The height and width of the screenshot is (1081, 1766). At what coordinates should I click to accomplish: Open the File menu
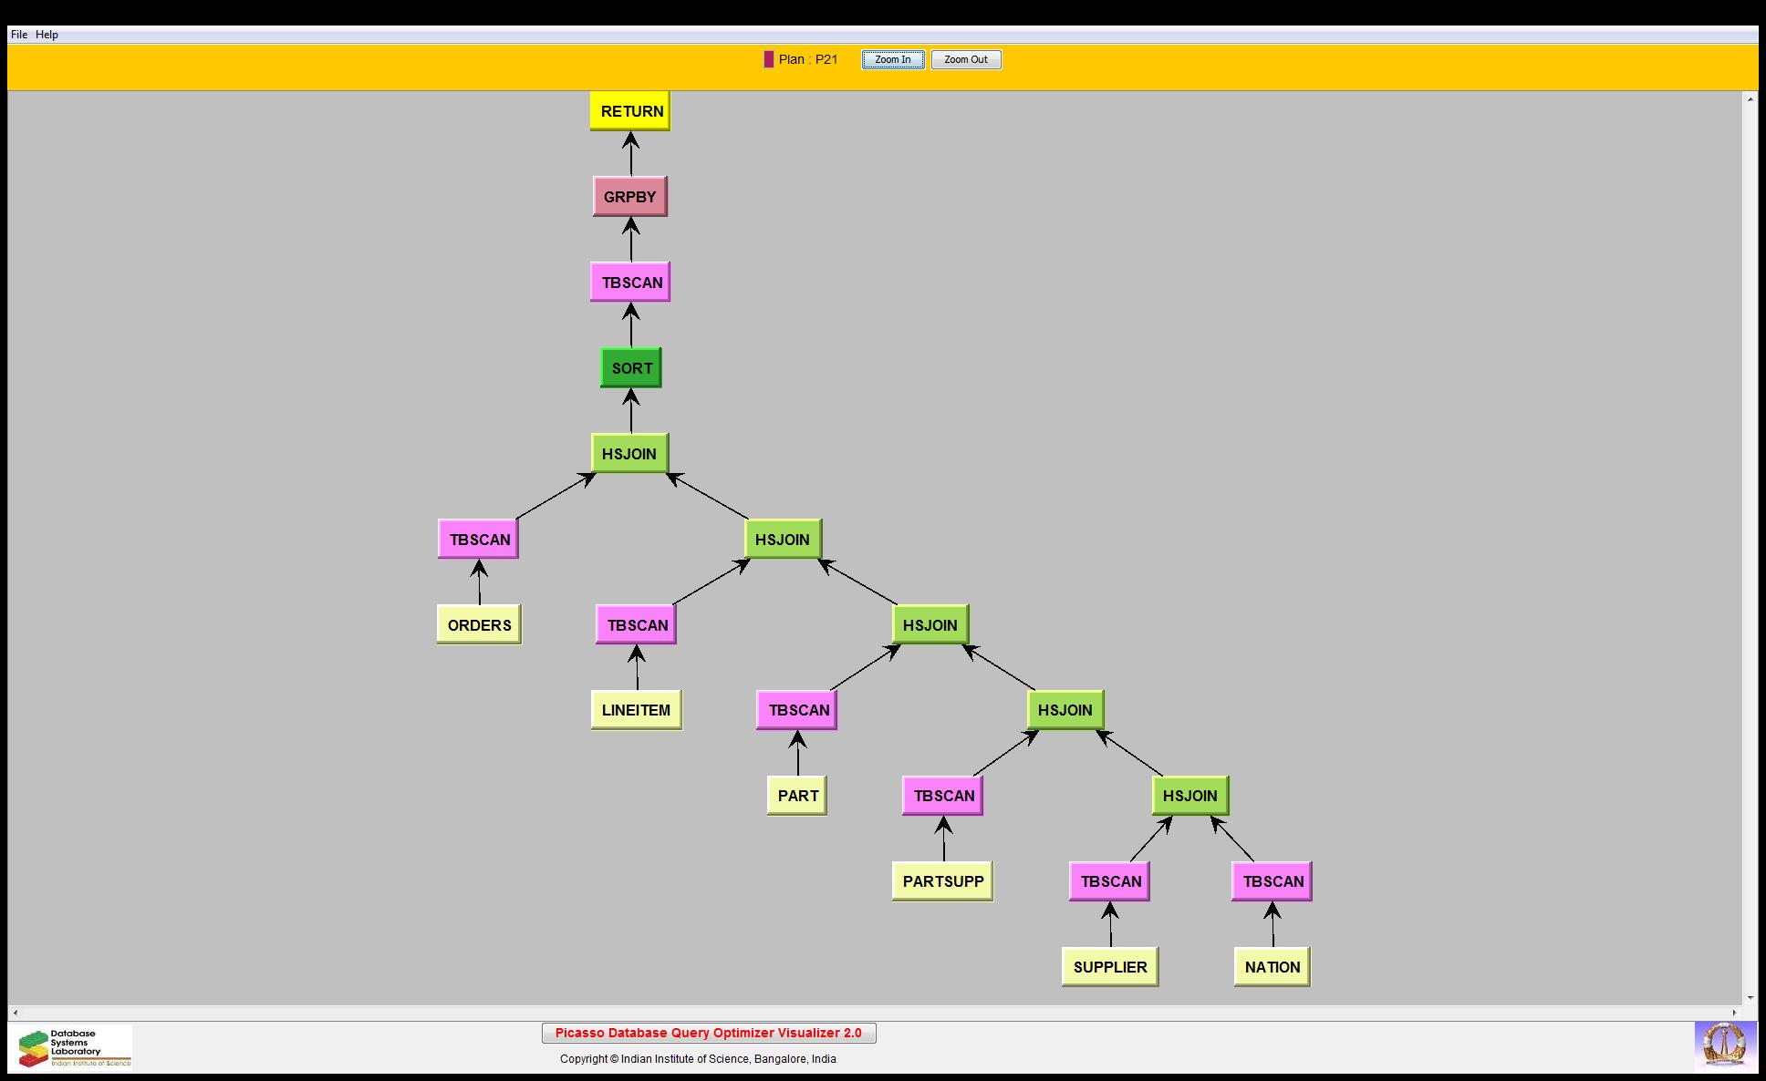coord(19,35)
